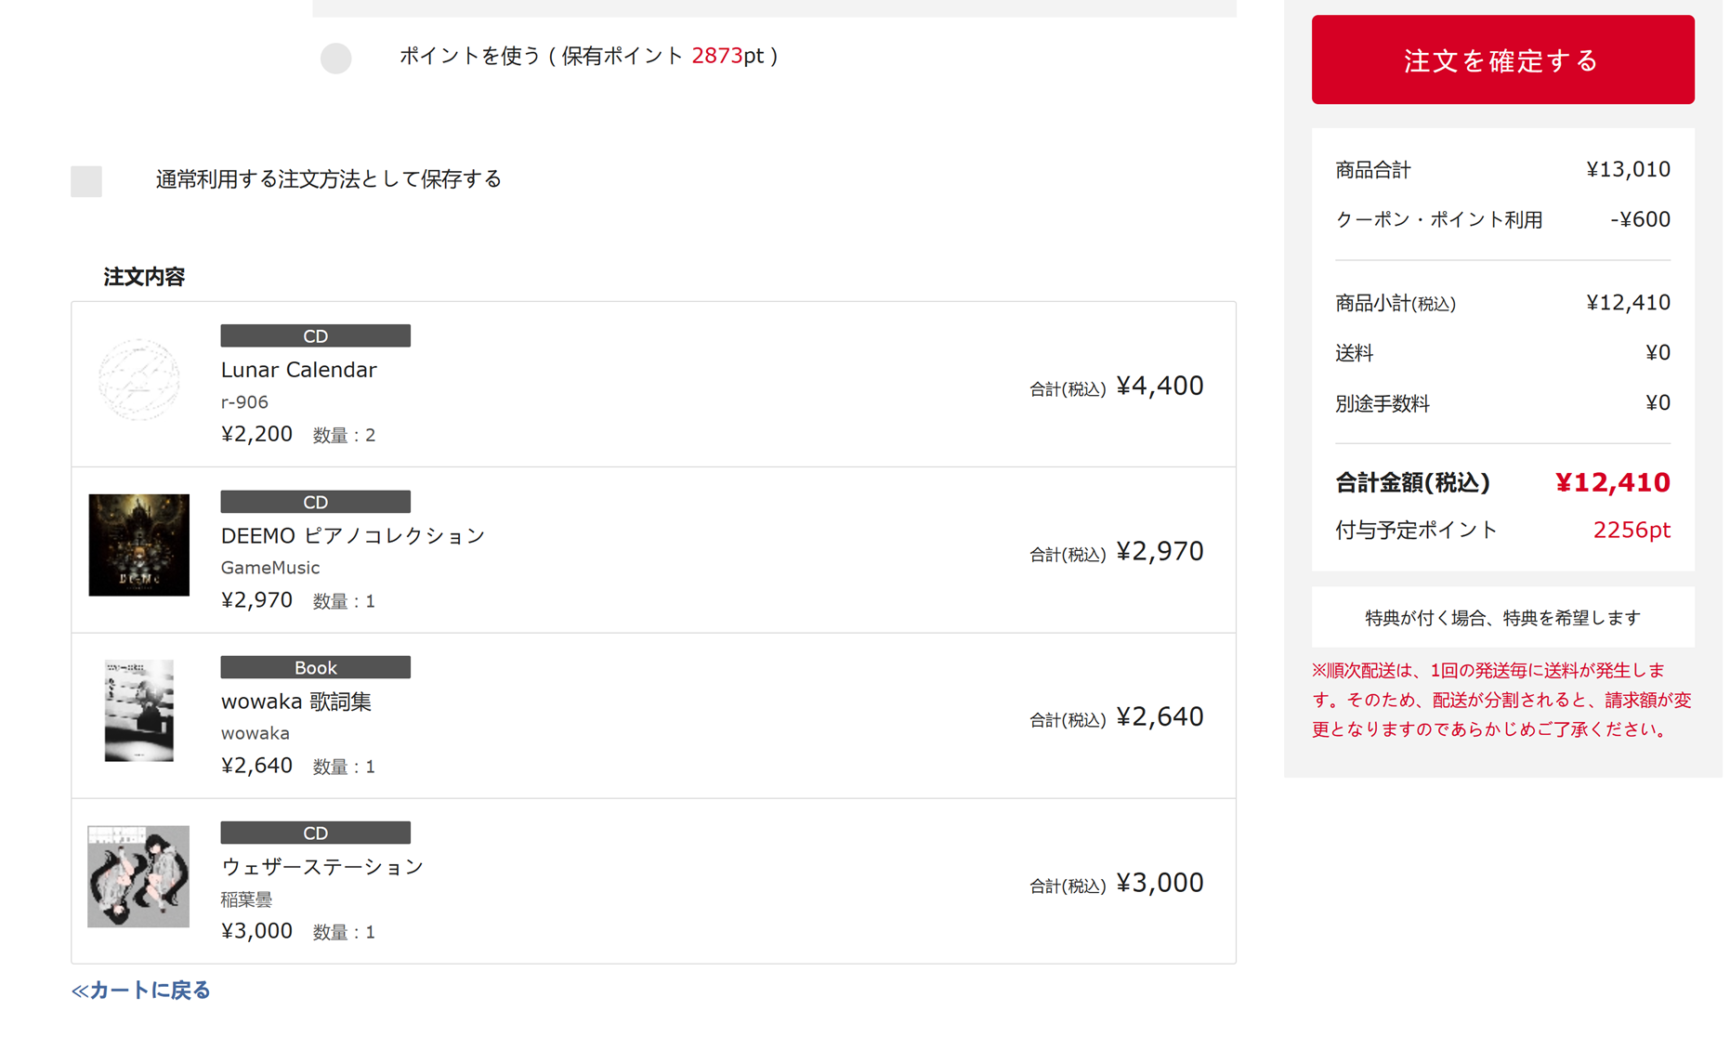This screenshot has height=1063, width=1730.
Task: Select the use points radio button
Action: pyautogui.click(x=336, y=58)
